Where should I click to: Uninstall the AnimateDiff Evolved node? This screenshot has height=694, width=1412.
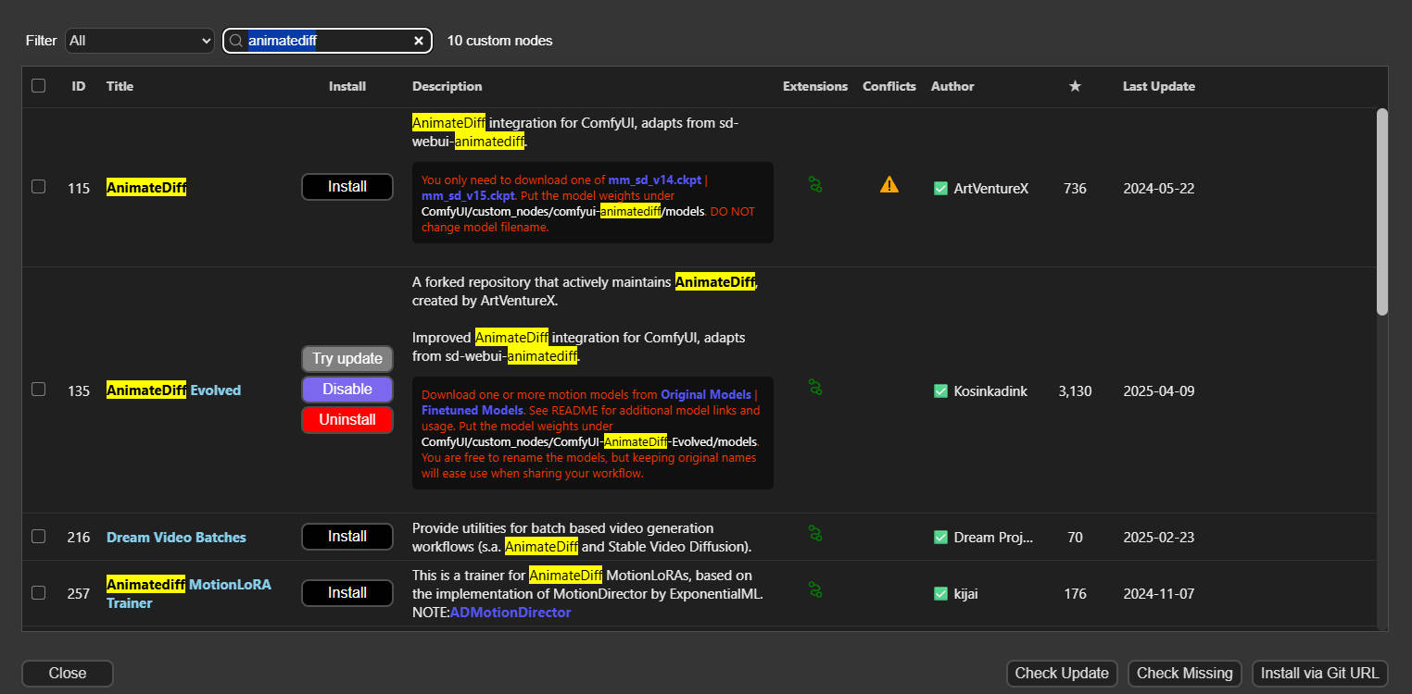tap(347, 420)
